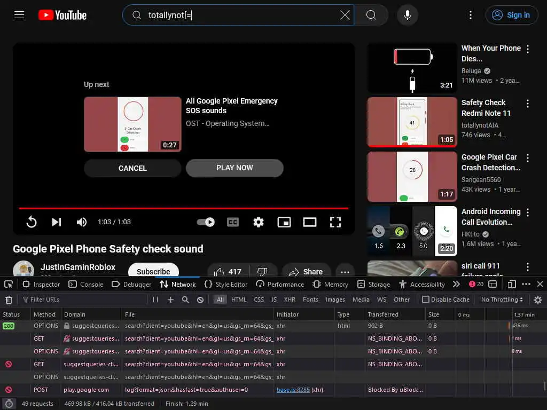Switch to the Debugger tab
547x410 pixels.
coord(131,284)
